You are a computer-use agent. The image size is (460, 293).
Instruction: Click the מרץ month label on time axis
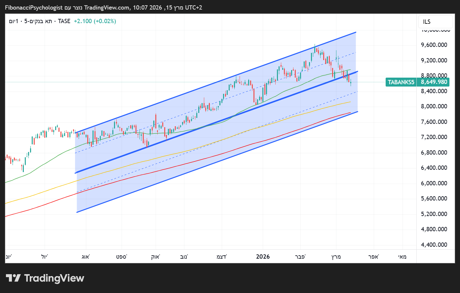(336, 257)
